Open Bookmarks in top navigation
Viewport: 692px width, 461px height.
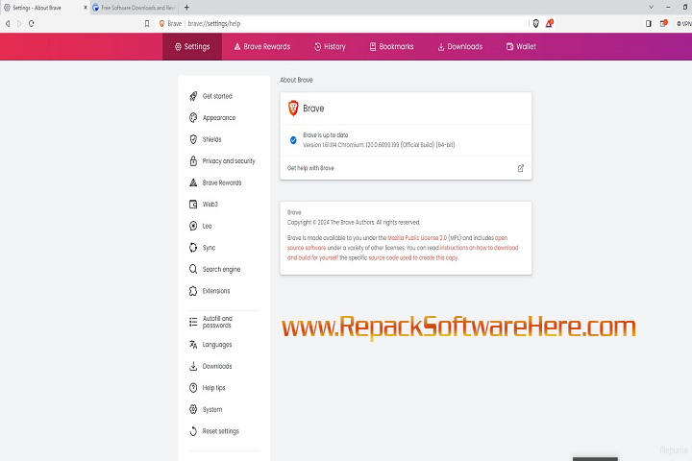pyautogui.click(x=391, y=46)
